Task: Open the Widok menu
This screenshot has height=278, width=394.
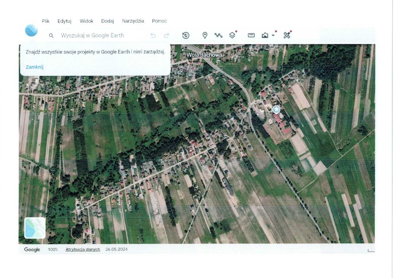Action: click(x=87, y=21)
